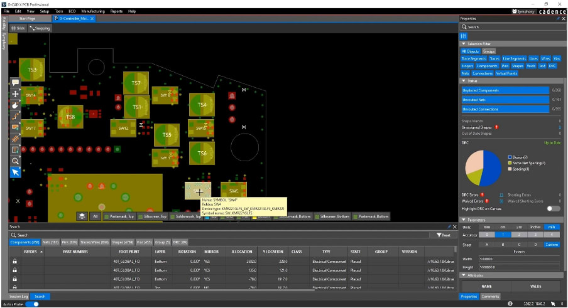Switch to the Nets tab in Search
This screenshot has height=308, width=568.
[51, 242]
